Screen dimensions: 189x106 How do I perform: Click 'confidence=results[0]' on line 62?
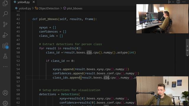coord(77,102)
